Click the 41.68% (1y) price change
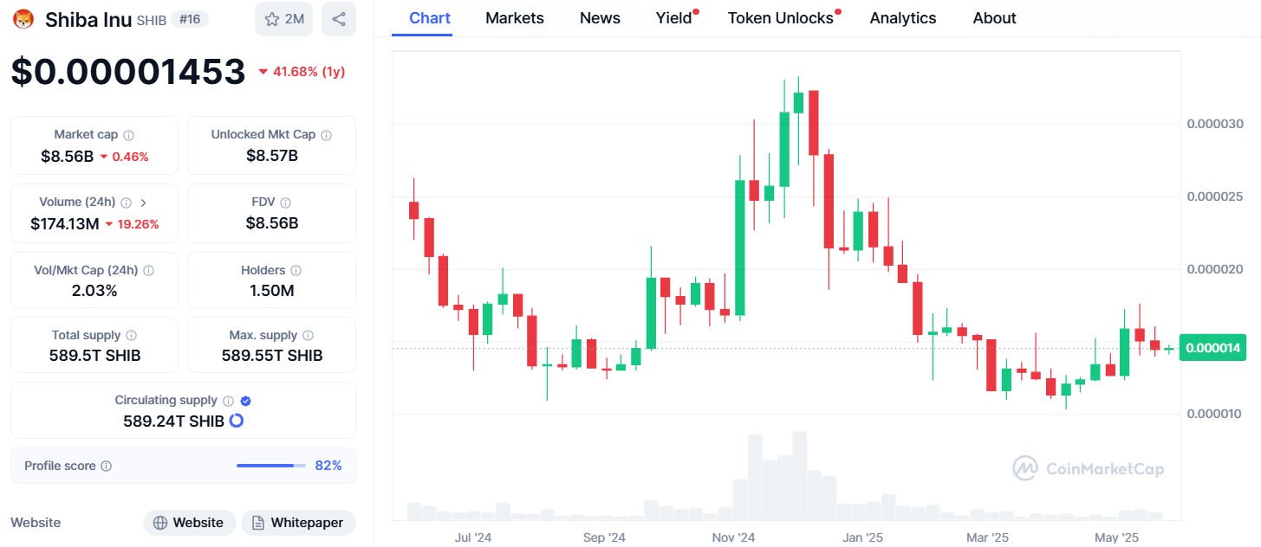Image resolution: width=1261 pixels, height=547 pixels. coord(302,72)
